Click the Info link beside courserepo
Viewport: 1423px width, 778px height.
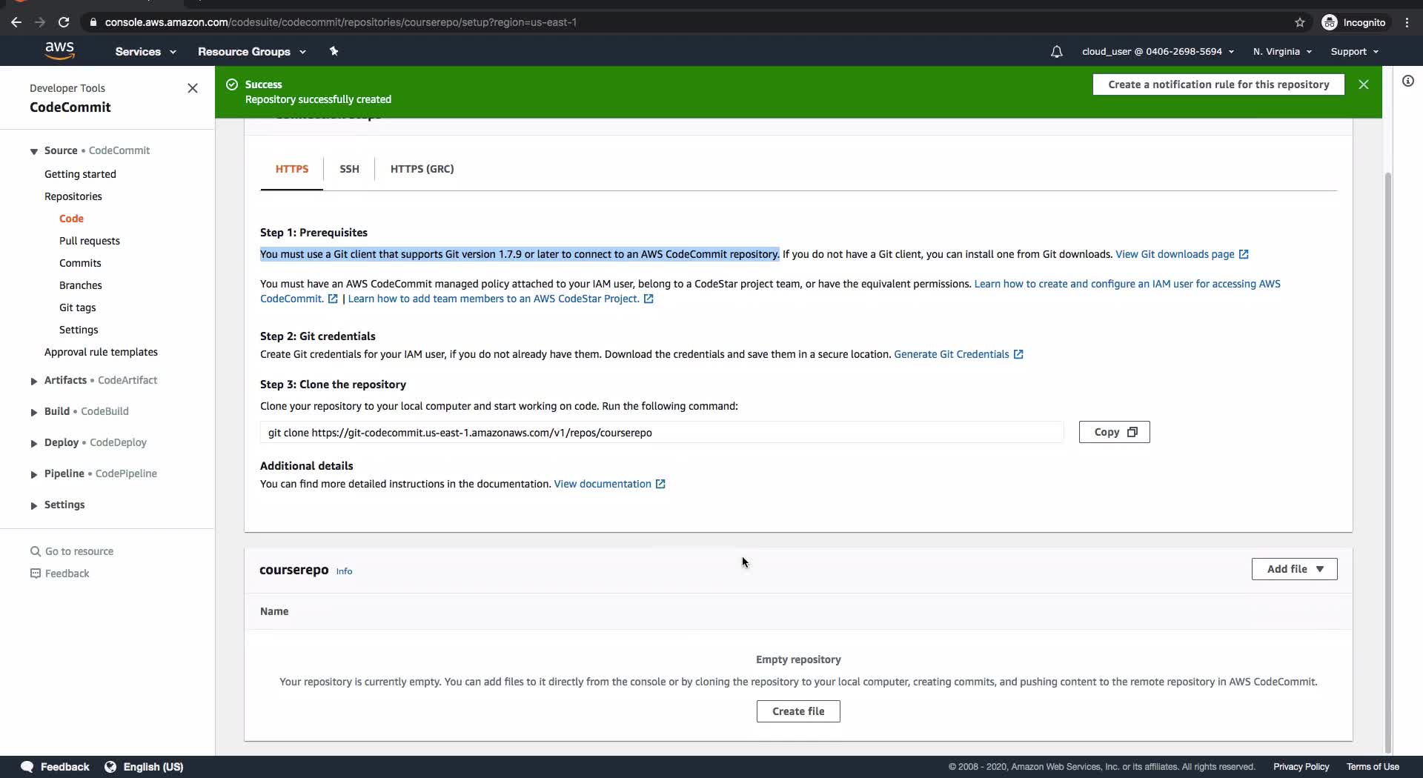pyautogui.click(x=344, y=571)
